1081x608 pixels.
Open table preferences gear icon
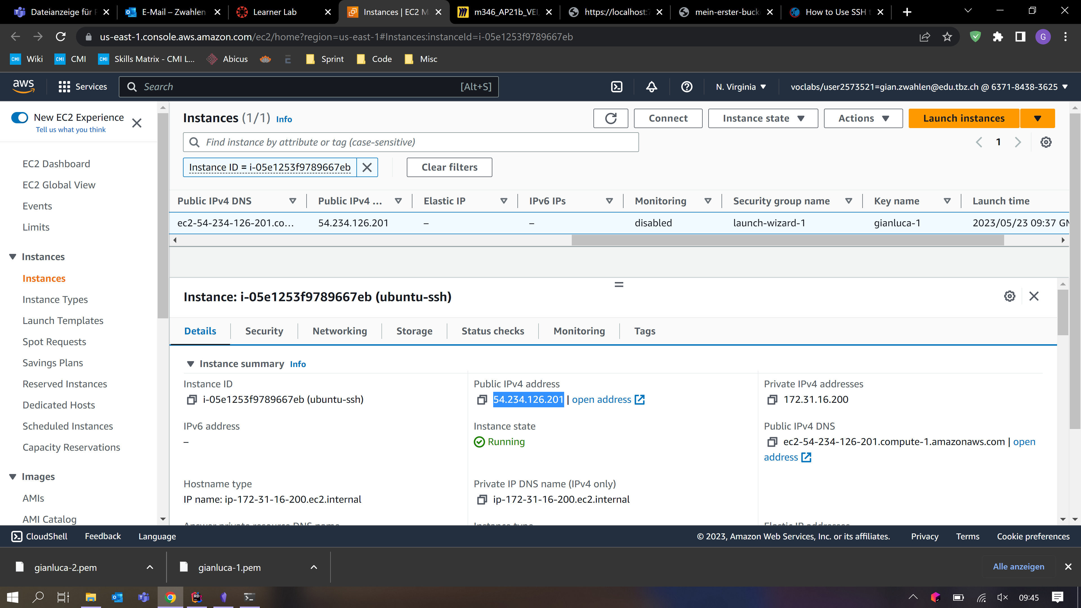[1046, 142]
